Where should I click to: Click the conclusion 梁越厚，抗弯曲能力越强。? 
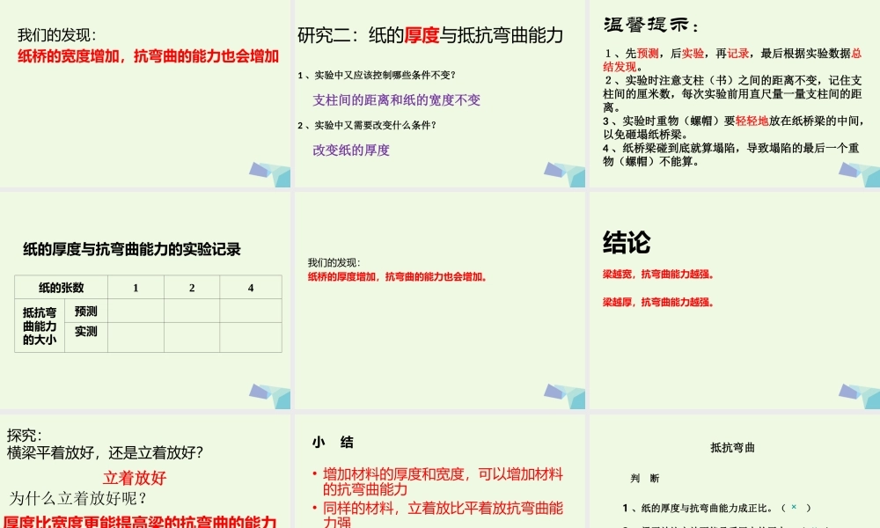point(659,303)
